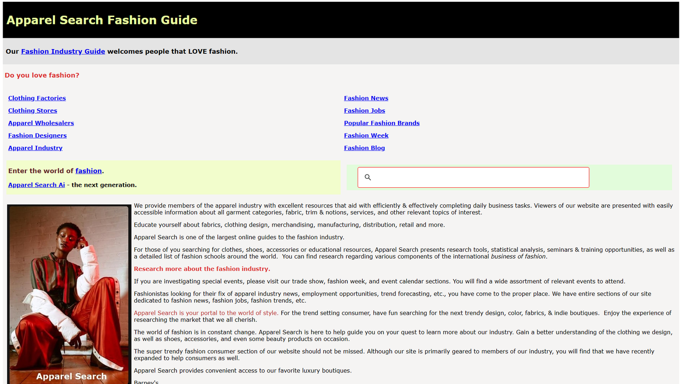Open the Apparel Search Ai link

coord(37,185)
